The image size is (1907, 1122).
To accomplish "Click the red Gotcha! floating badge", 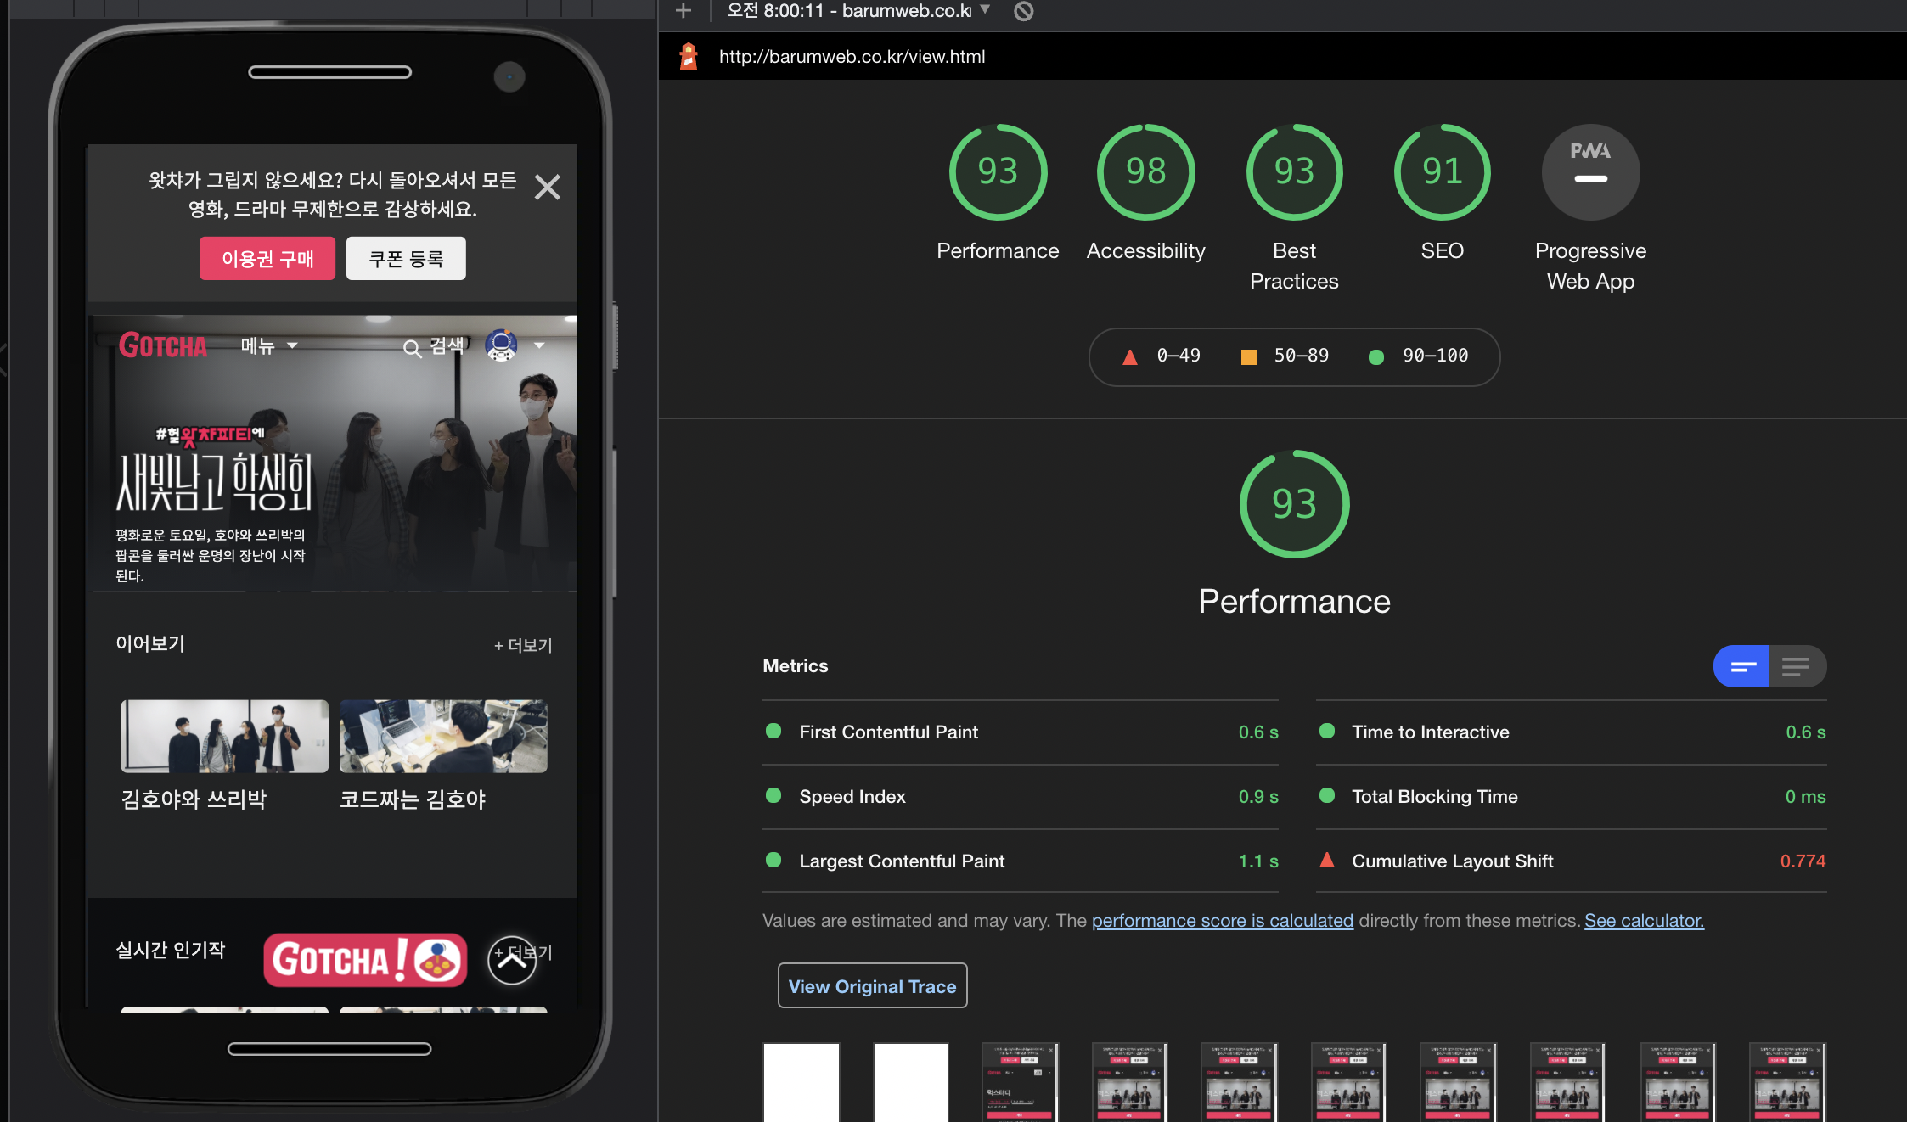I will point(365,960).
